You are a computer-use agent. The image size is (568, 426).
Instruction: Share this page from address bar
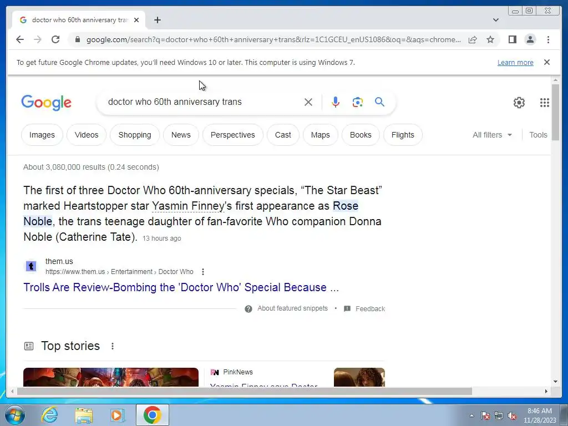[473, 39]
